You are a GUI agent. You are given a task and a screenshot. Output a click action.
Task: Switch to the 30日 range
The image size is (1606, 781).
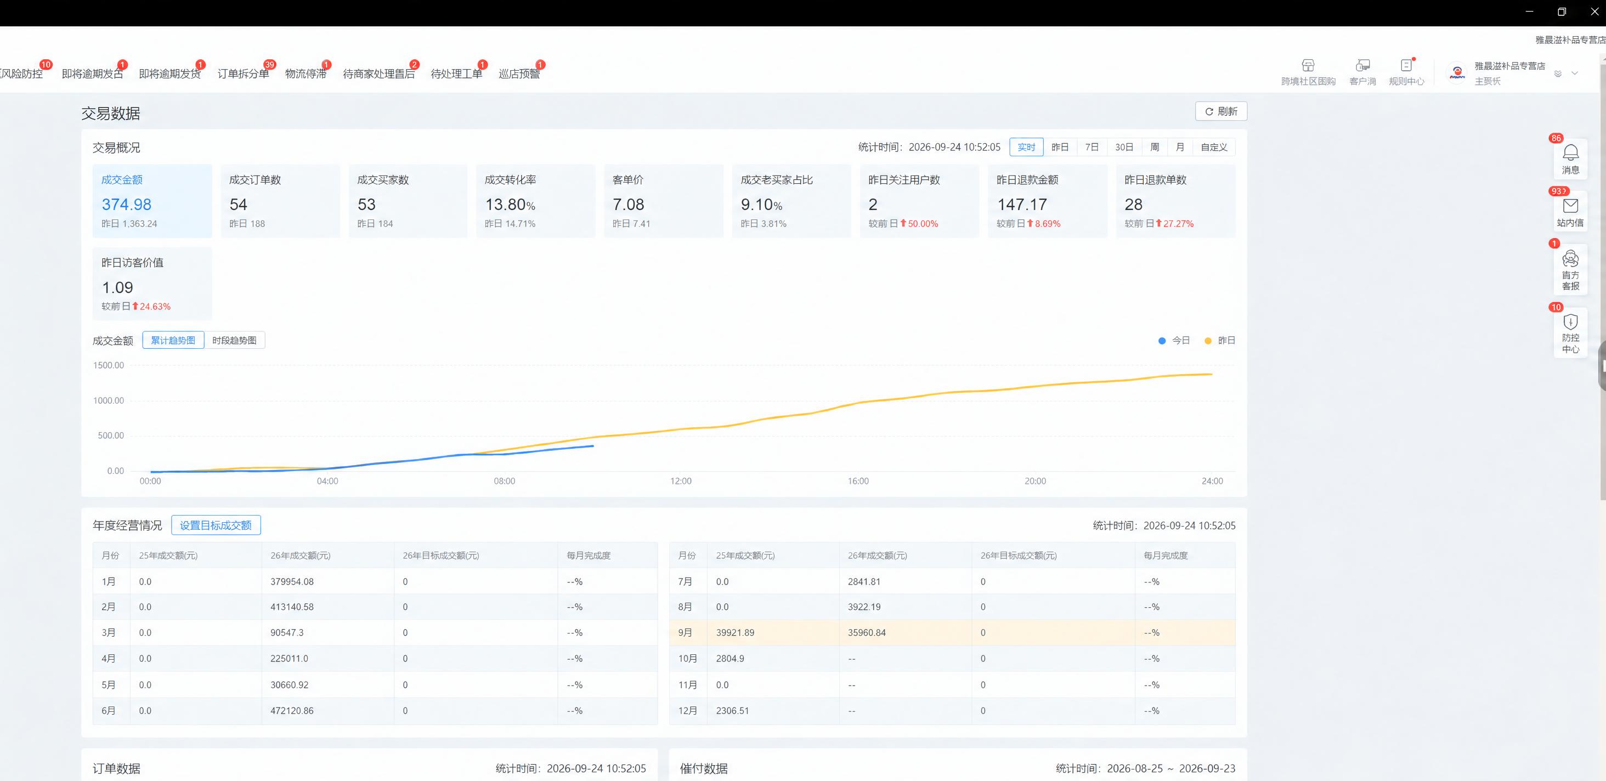pos(1124,147)
